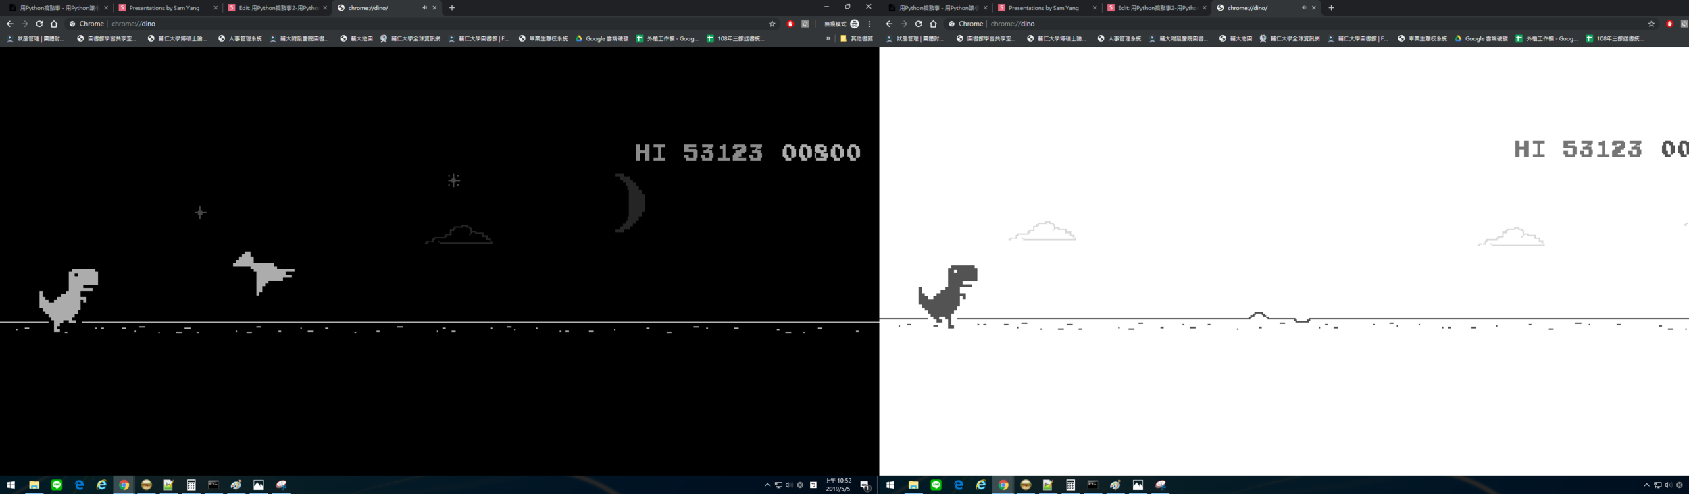The image size is (1689, 494).
Task: Open Calculator on the clock taskbar
Action: [x=191, y=485]
